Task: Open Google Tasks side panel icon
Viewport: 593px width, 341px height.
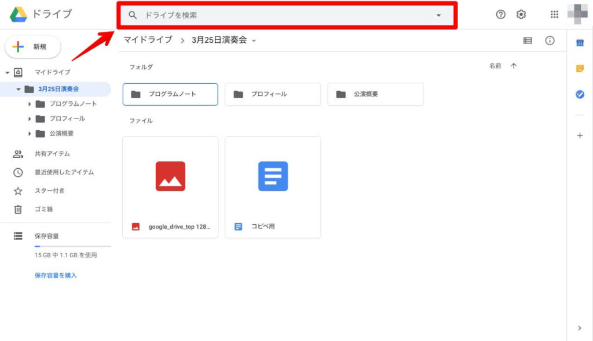Action: tap(580, 94)
